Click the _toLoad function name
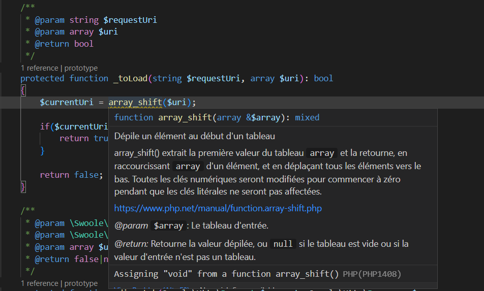 coord(130,78)
